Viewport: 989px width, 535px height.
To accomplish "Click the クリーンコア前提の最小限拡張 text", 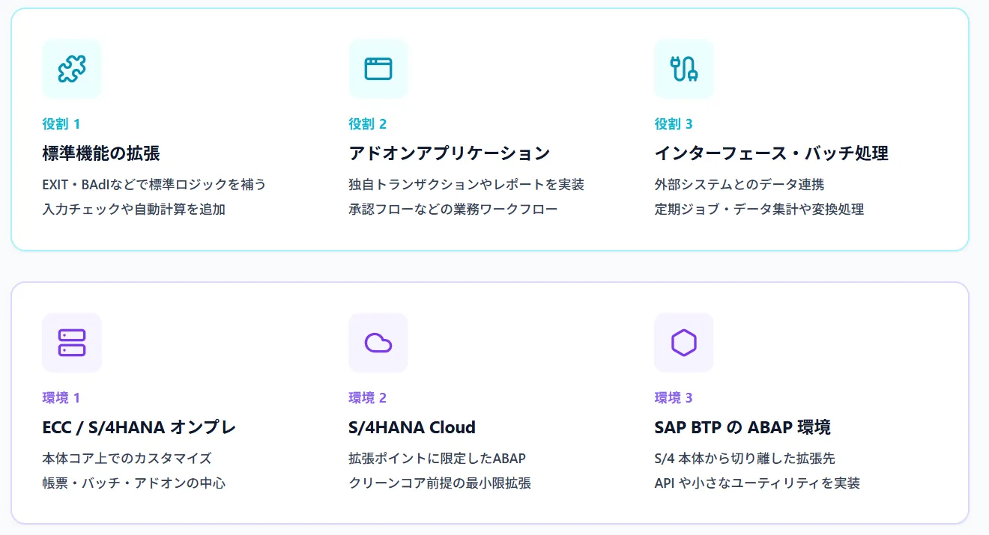I will click(x=440, y=483).
